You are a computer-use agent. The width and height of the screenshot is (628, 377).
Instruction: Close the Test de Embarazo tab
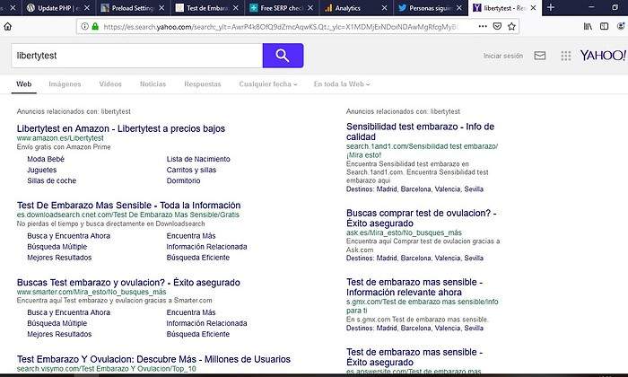[x=235, y=7]
